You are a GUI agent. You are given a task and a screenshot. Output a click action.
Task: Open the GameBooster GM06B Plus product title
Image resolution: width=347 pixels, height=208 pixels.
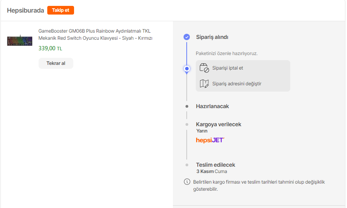click(95, 35)
